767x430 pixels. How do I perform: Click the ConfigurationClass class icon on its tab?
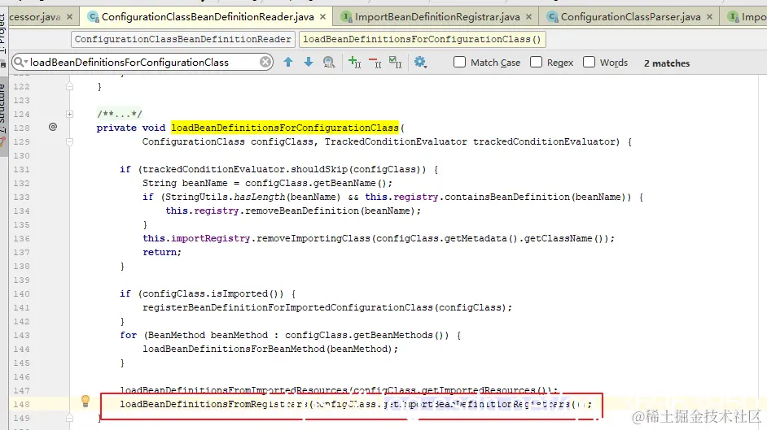pos(93,17)
